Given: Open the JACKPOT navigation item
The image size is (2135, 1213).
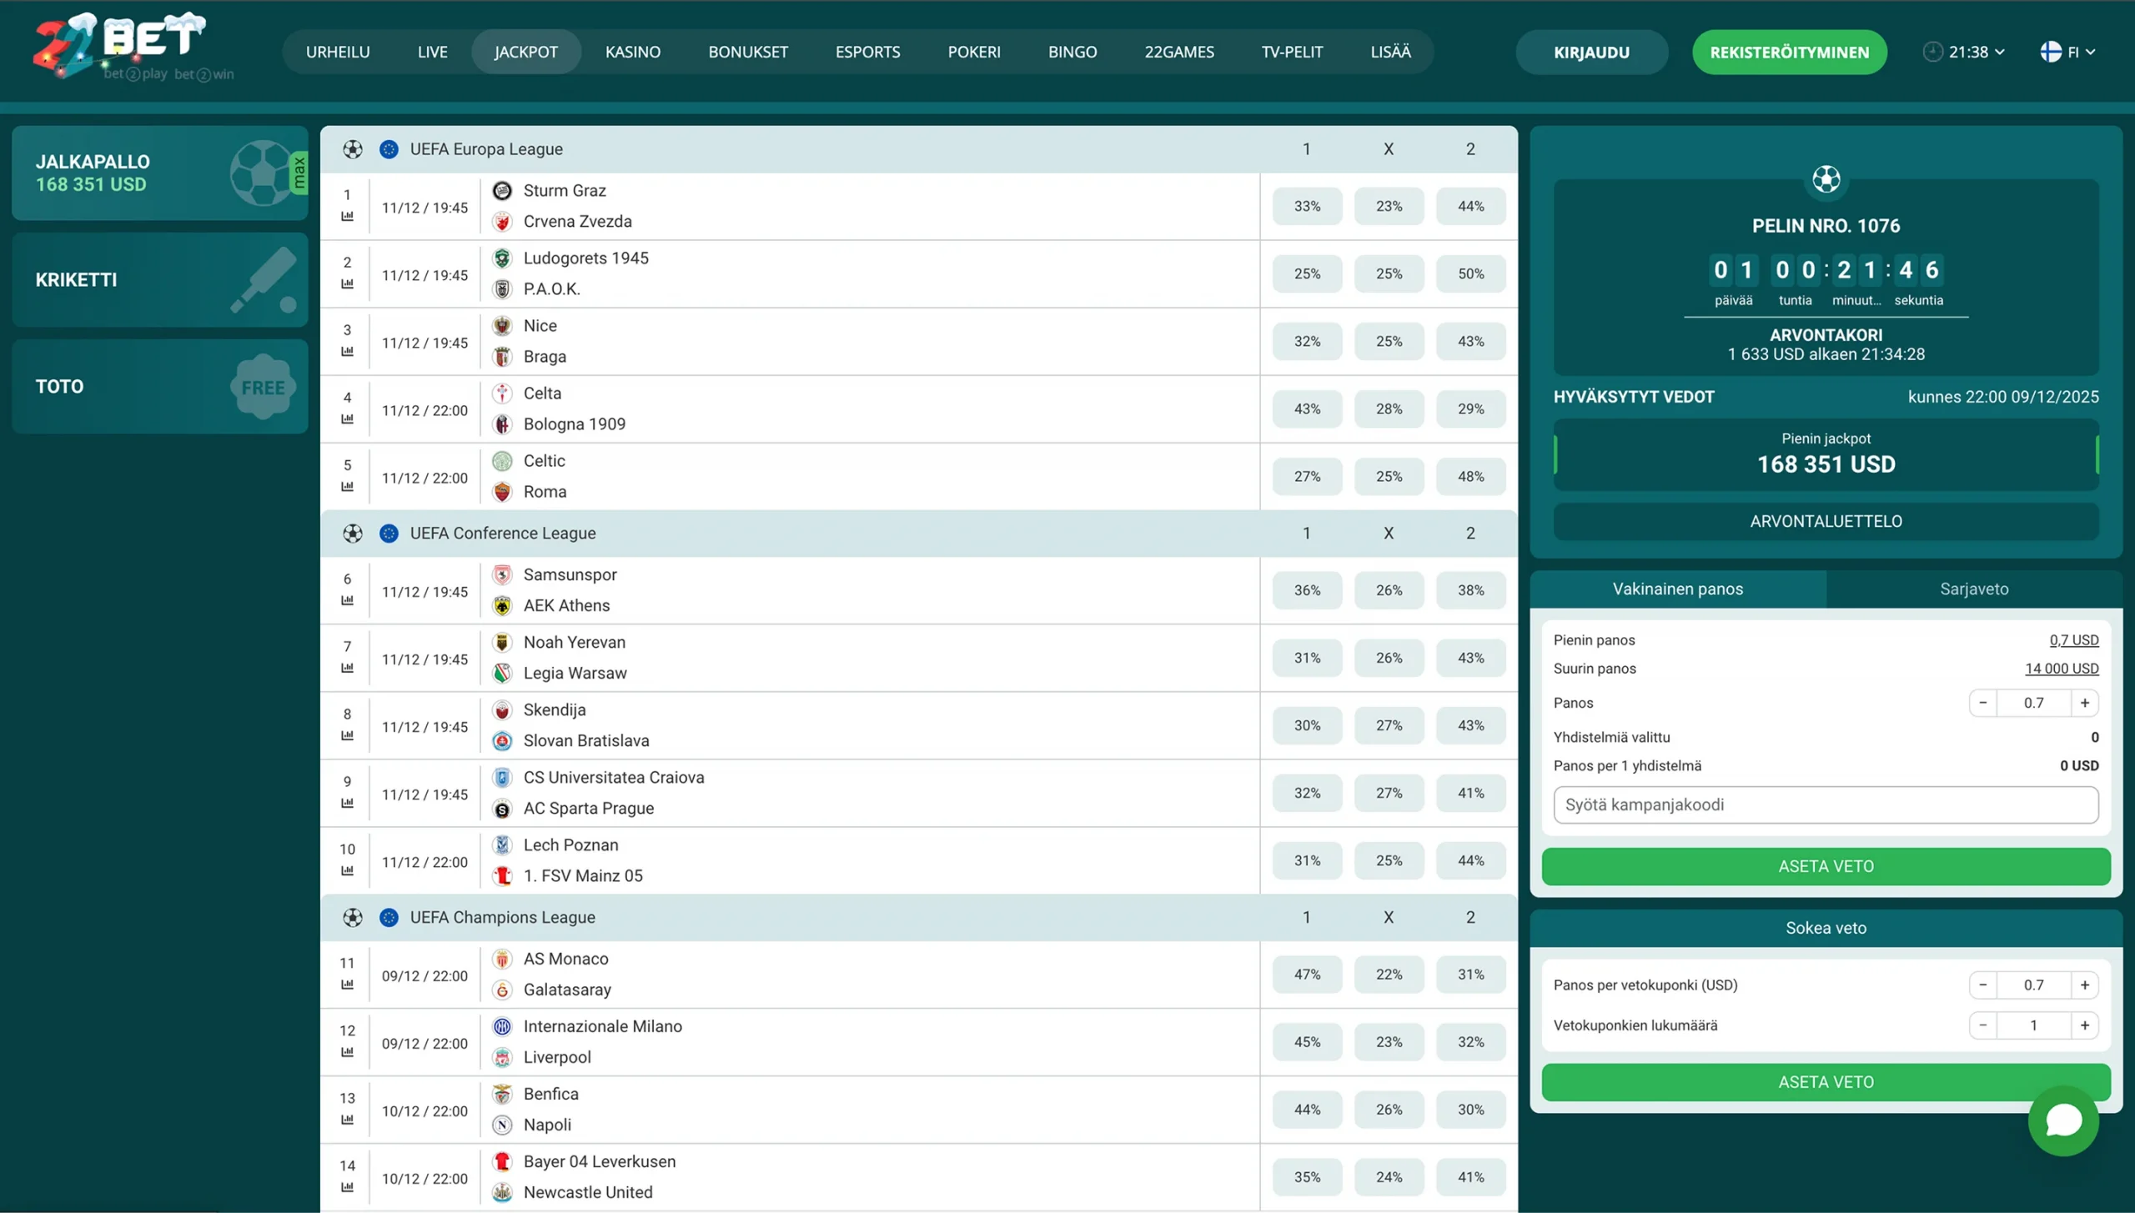Looking at the screenshot, I should (x=526, y=52).
